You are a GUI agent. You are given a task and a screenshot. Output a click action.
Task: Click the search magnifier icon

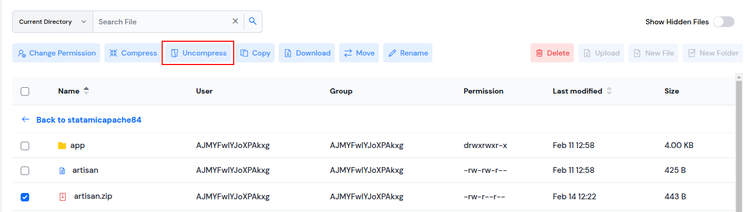coord(253,21)
